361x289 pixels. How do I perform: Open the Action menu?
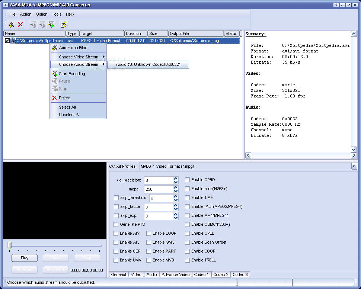click(x=26, y=14)
